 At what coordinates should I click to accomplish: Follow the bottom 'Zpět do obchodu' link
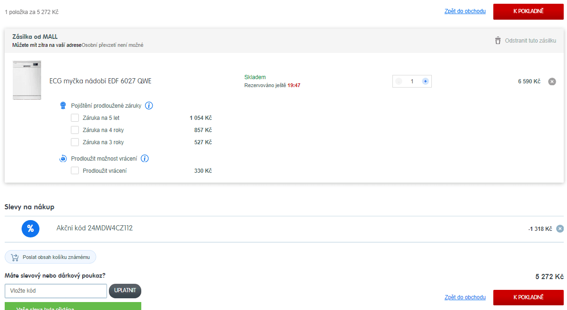point(465,297)
